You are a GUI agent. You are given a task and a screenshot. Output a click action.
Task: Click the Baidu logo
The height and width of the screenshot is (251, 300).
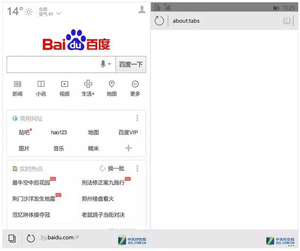tap(76, 40)
